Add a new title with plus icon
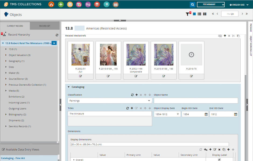Screen dimensions: 253x161 pos(132,108)
